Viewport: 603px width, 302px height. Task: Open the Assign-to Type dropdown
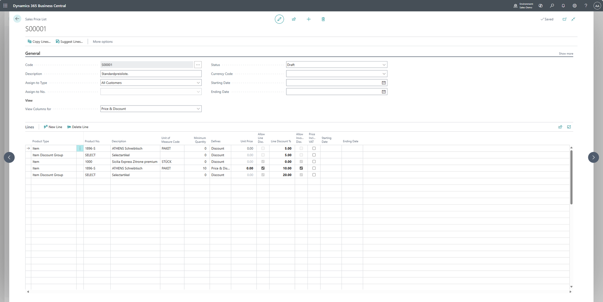pos(198,83)
